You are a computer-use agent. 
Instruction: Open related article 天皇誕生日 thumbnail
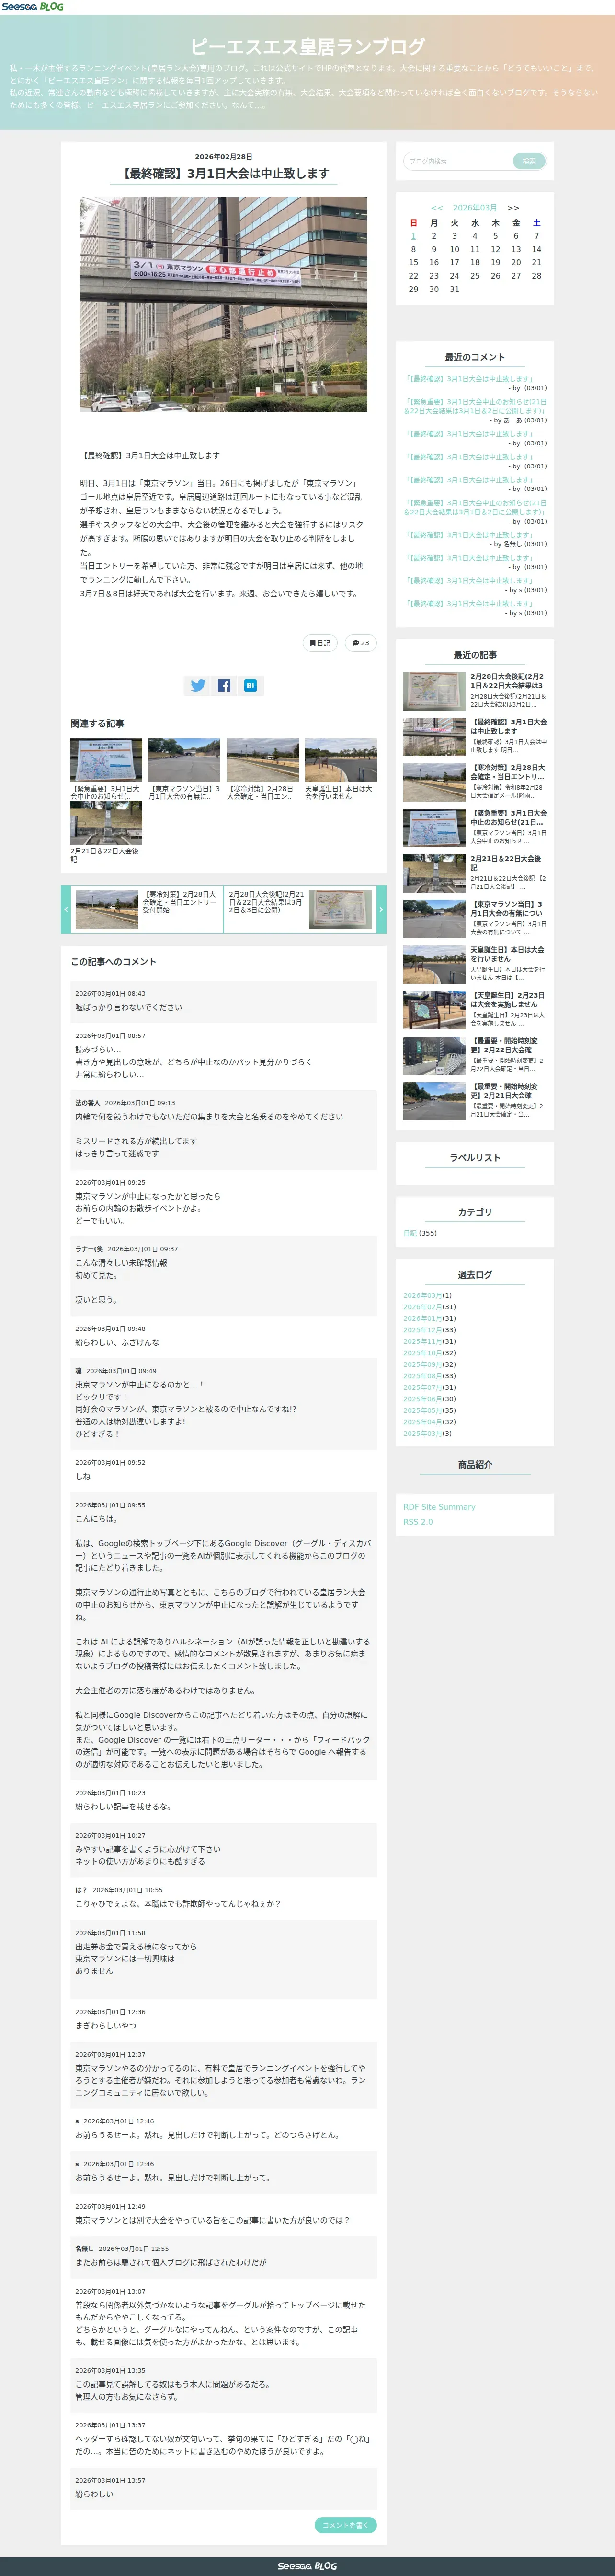click(x=341, y=760)
